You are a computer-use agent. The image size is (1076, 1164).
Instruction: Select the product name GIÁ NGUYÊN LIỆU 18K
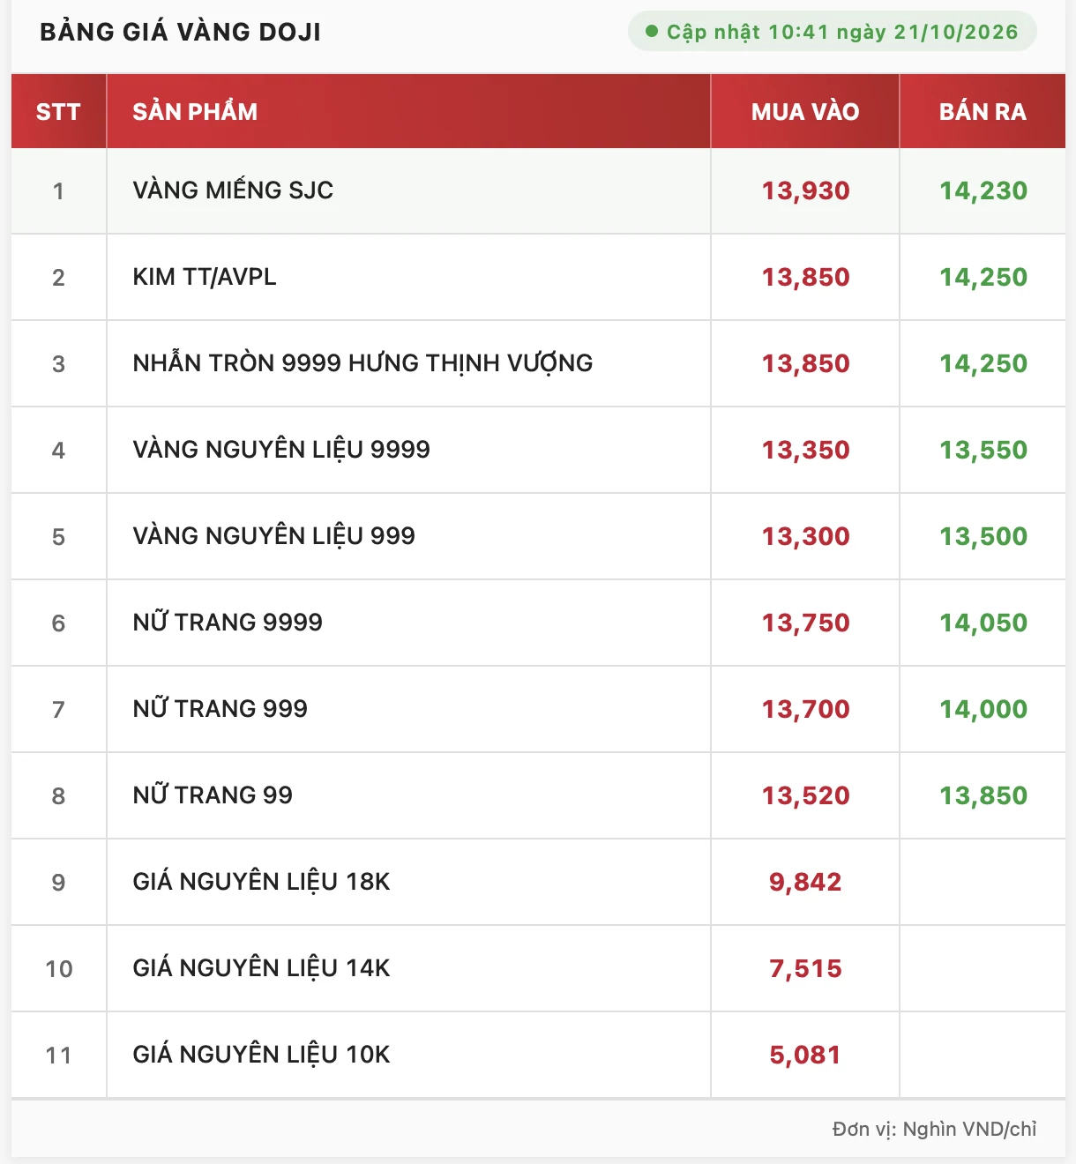pos(261,882)
